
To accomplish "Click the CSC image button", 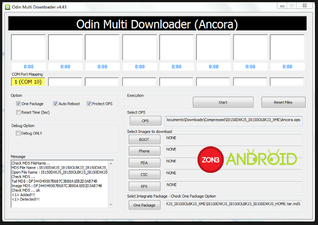I will pos(144,175).
